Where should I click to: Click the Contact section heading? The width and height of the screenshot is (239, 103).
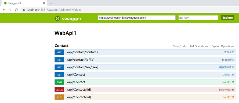point(61,46)
